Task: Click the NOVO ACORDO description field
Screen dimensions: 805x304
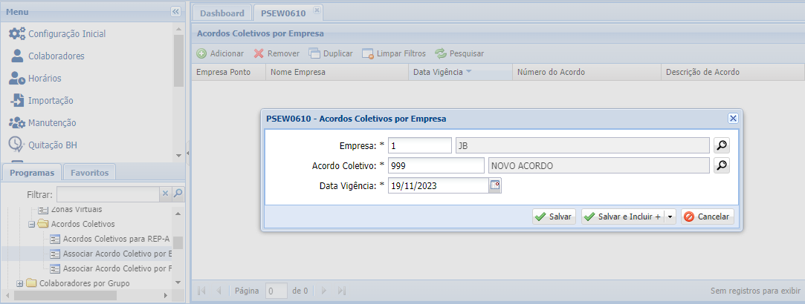Action: (599, 165)
